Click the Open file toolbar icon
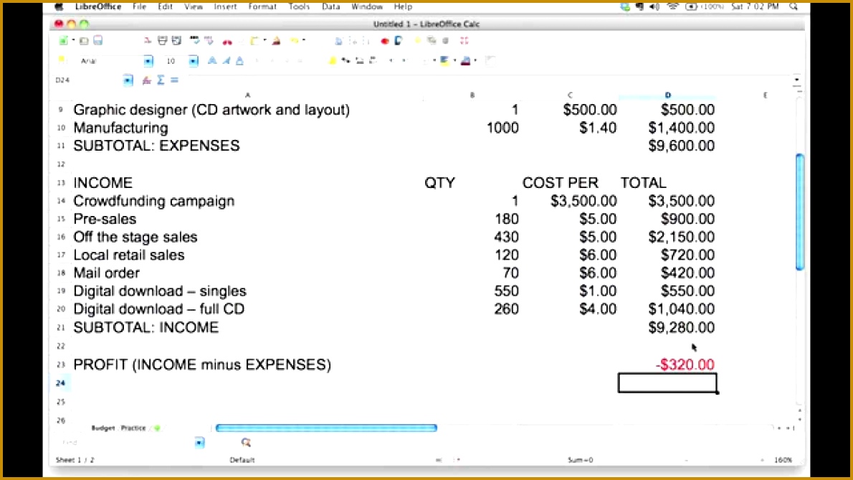 pos(84,41)
